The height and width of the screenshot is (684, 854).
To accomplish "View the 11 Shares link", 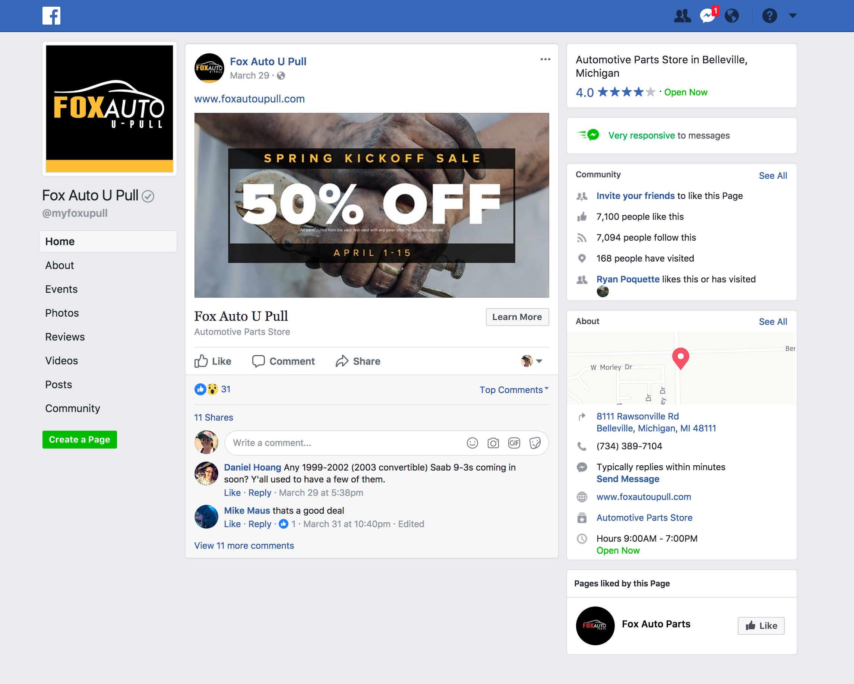I will (x=213, y=418).
